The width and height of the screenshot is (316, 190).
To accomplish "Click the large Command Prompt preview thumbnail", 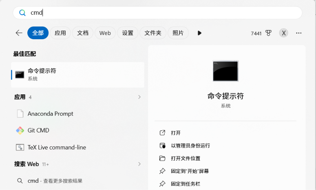I will (225, 71).
